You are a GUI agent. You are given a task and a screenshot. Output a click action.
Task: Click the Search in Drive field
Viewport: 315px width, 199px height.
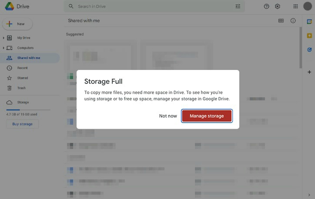click(152, 7)
